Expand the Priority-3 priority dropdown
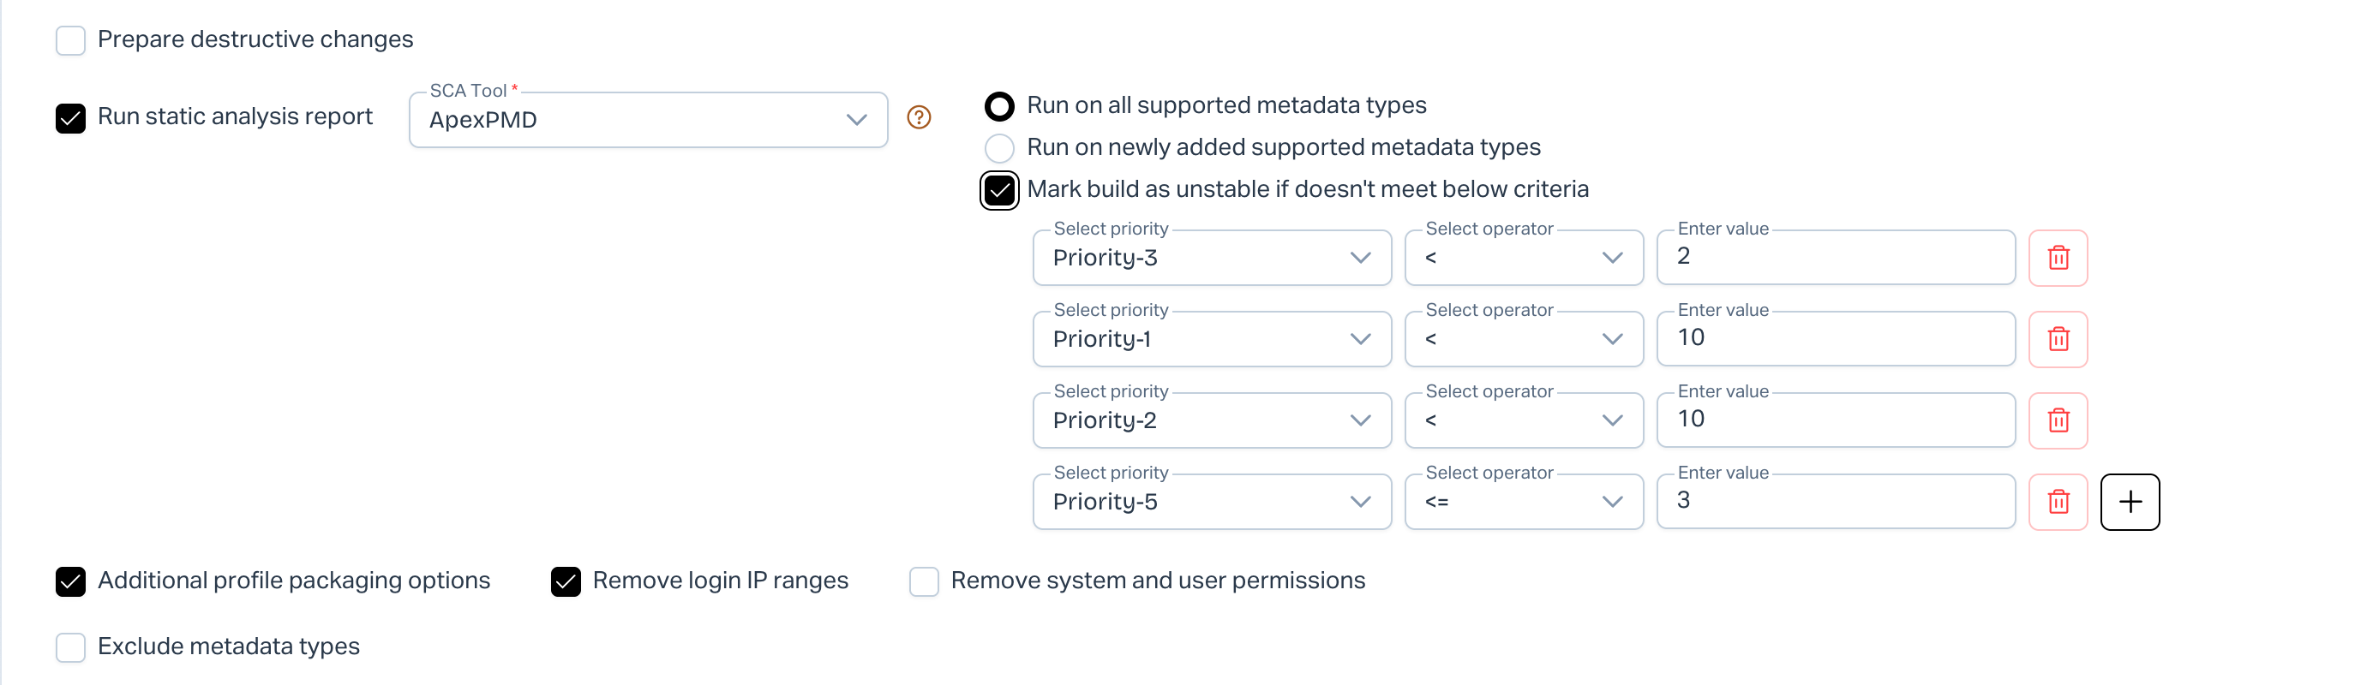Viewport: 2355px width, 685px height. [1211, 258]
